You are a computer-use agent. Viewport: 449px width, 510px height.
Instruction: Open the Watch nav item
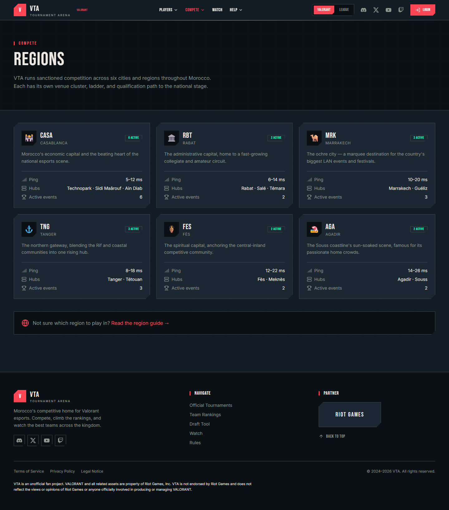(217, 10)
